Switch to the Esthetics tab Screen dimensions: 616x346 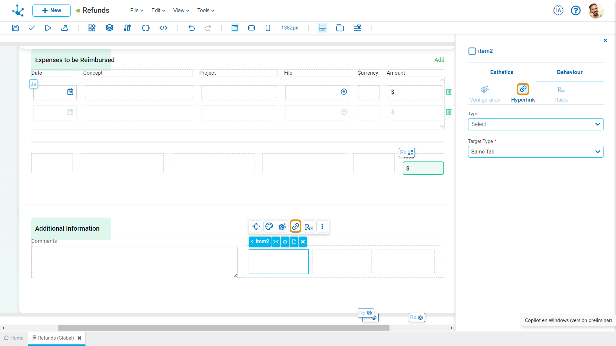[x=501, y=72]
